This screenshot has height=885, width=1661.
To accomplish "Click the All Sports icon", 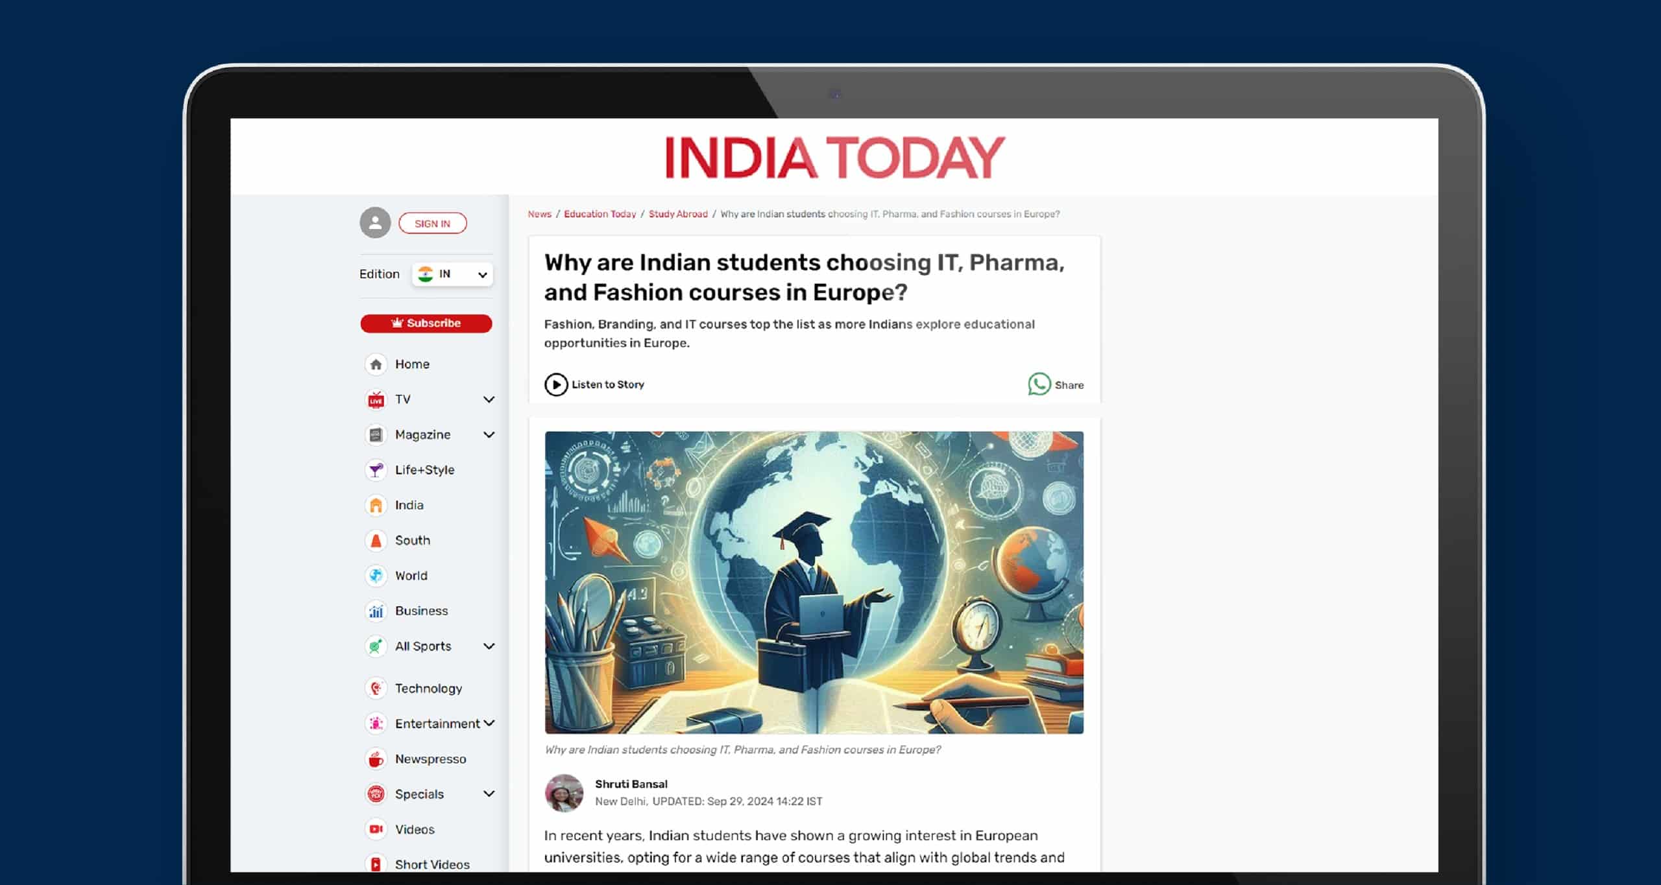I will point(376,646).
